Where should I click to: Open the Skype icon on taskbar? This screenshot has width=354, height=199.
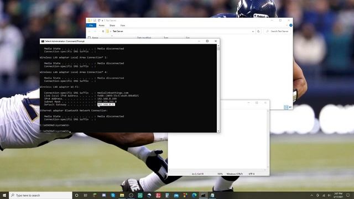113,195
